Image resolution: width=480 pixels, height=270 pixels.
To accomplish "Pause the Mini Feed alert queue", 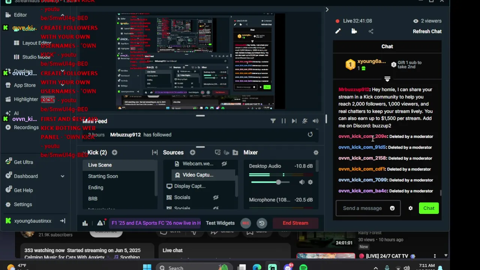I will tap(283, 121).
